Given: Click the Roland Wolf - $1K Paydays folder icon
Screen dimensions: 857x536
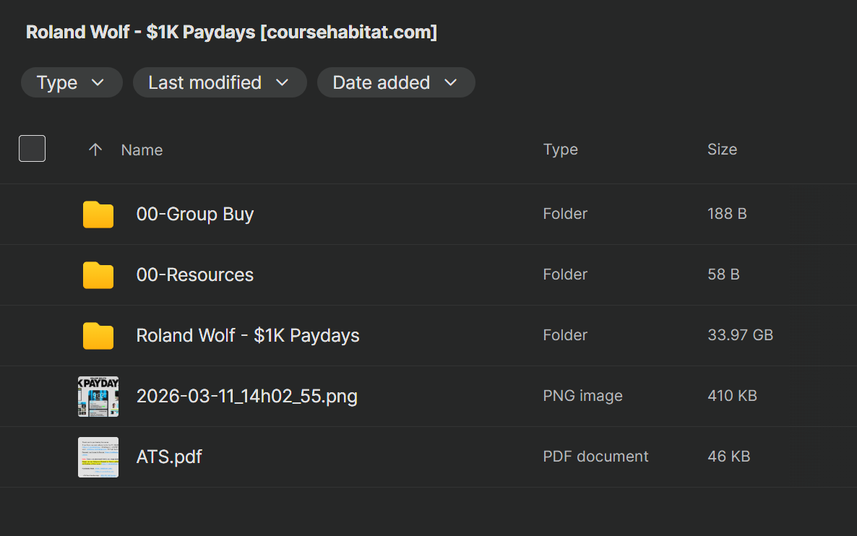Looking at the screenshot, I should coord(98,335).
